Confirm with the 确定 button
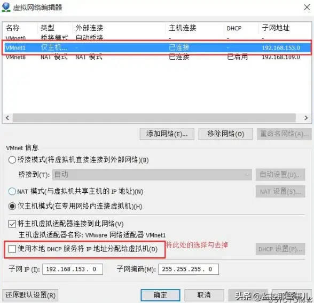The width and height of the screenshot is (314, 303). click(160, 295)
